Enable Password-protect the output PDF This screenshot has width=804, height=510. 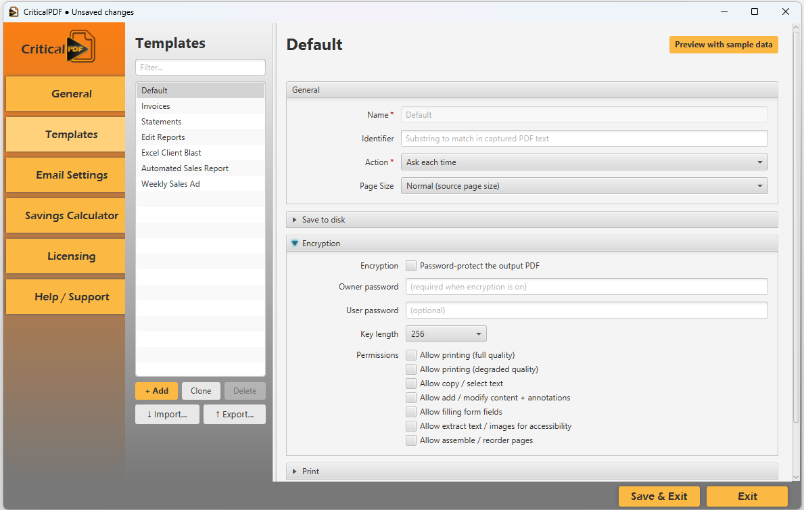tap(410, 266)
